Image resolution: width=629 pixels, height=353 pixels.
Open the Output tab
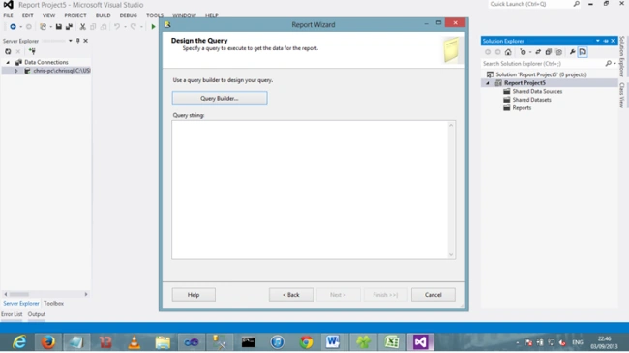tap(37, 314)
